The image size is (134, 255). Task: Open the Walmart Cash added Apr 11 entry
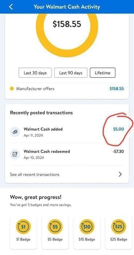(67, 132)
